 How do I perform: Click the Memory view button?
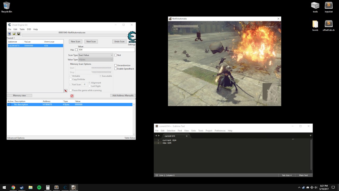coord(19,95)
